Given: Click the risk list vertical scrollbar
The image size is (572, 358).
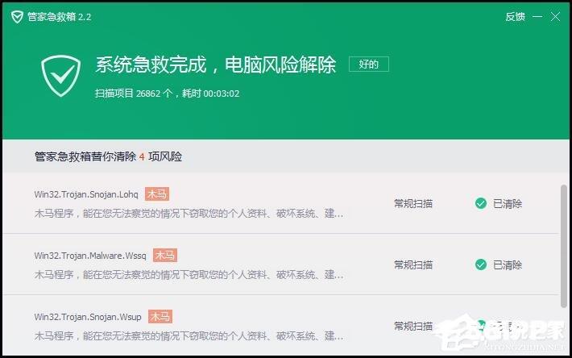Looking at the screenshot, I should click(x=564, y=247).
